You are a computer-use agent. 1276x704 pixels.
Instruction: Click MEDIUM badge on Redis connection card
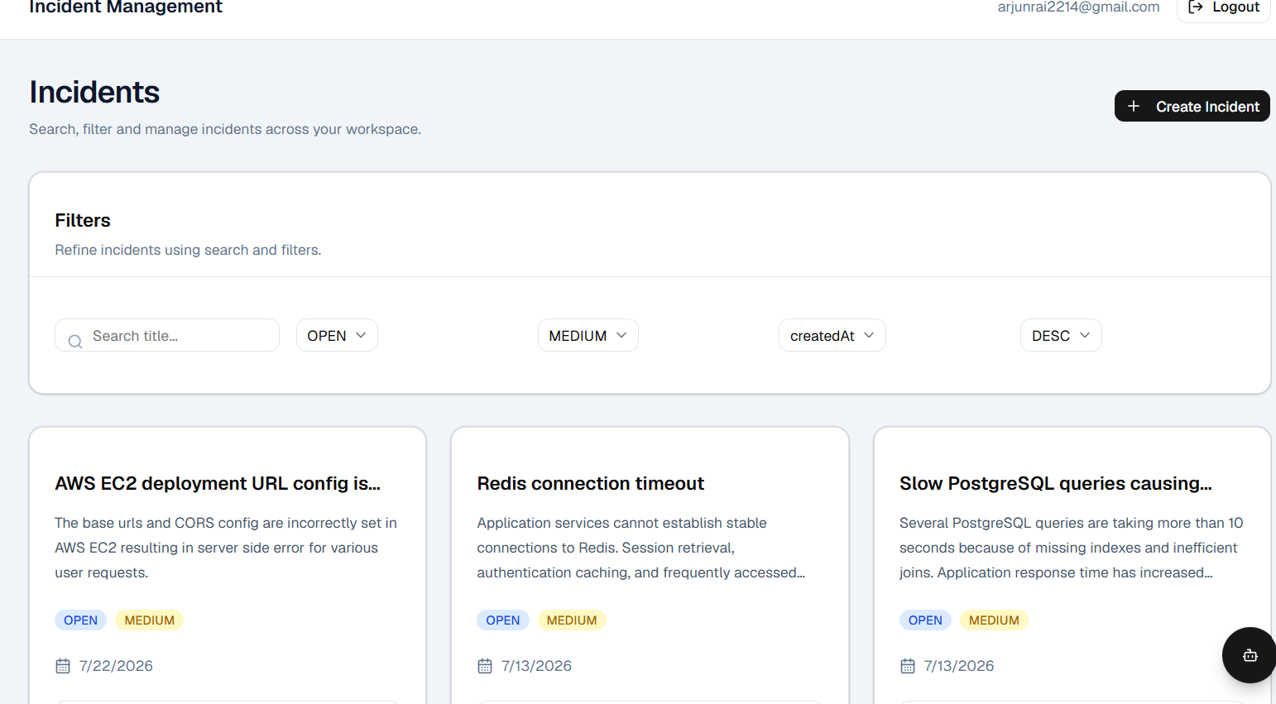[x=572, y=620]
